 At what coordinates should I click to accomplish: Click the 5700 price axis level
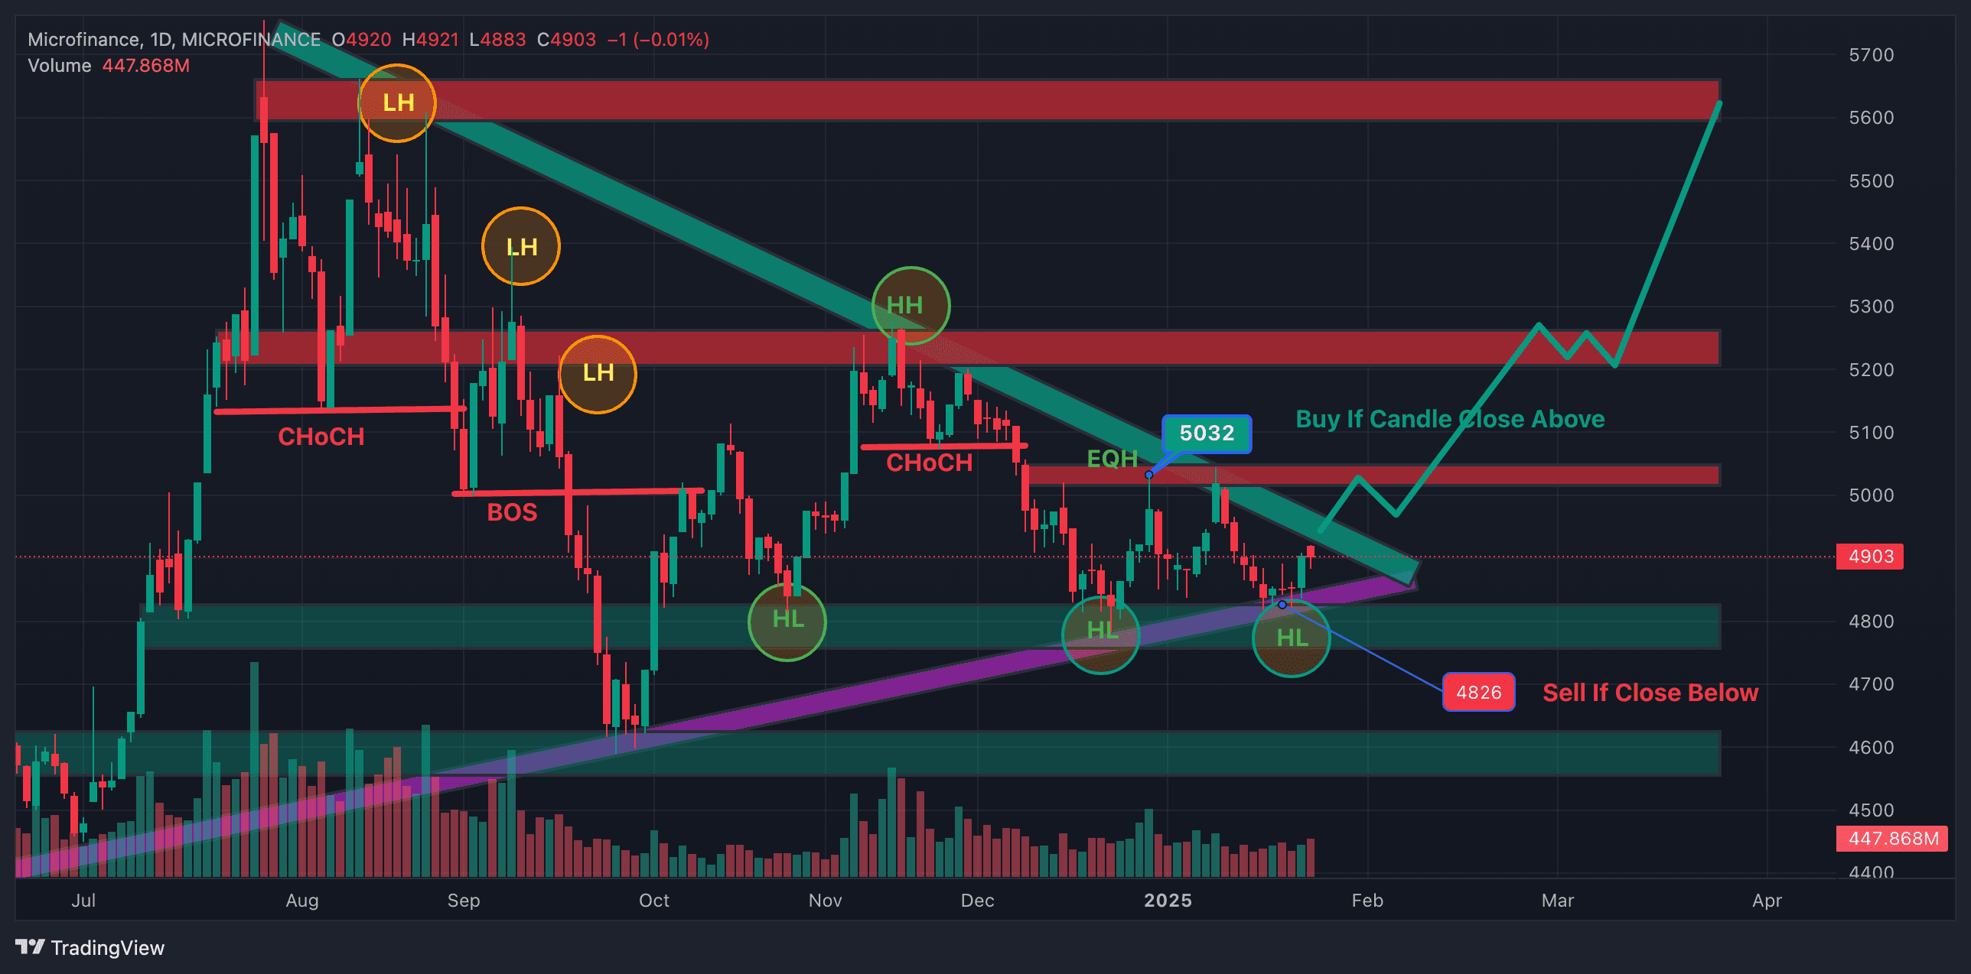click(1871, 55)
